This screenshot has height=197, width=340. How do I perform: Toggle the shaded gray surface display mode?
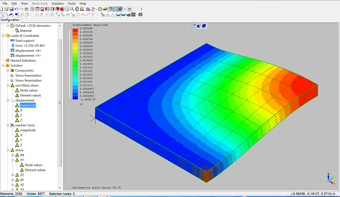tap(110, 9)
